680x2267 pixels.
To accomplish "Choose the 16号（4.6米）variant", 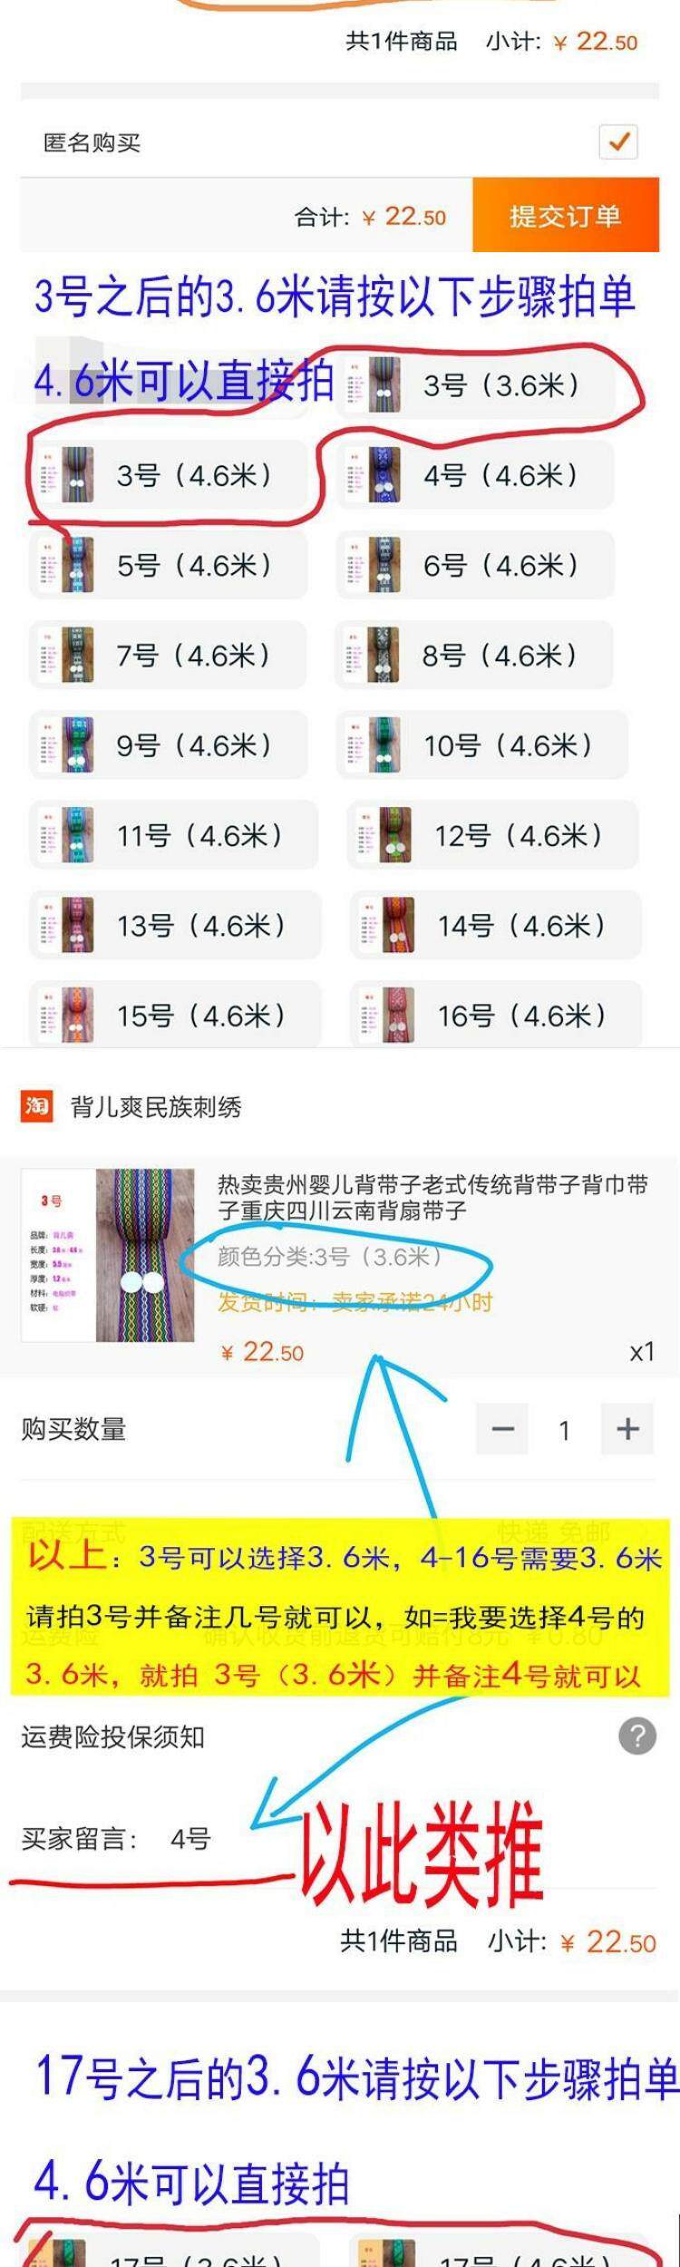I will click(496, 1016).
